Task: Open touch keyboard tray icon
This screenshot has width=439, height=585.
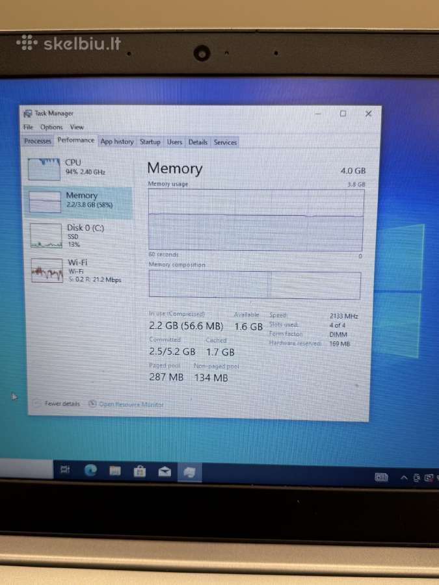Action: pos(381,477)
